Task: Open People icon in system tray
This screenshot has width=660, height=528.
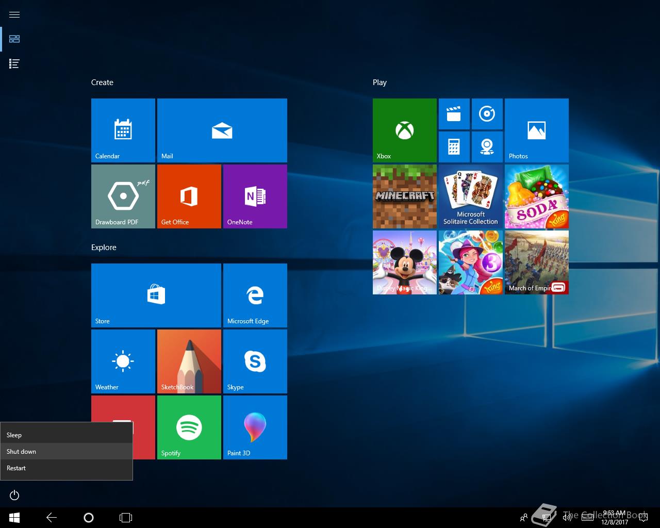Action: [524, 518]
